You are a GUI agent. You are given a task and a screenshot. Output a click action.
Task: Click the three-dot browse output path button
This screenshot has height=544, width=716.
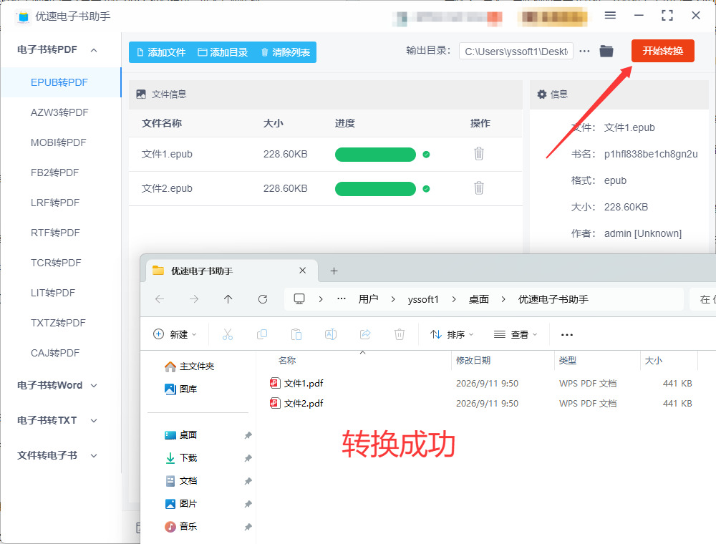(x=584, y=51)
